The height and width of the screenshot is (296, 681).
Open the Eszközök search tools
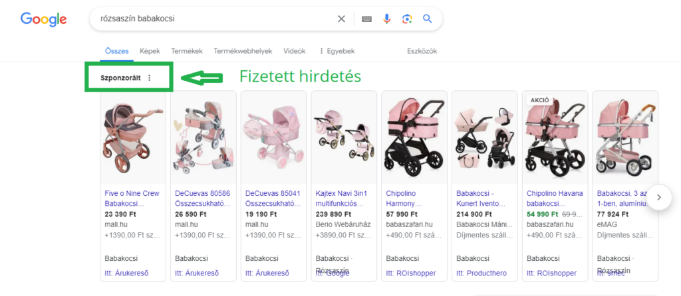pos(422,51)
